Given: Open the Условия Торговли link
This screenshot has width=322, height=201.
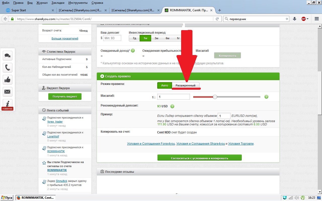Looking at the screenshot, I should 241,144.
